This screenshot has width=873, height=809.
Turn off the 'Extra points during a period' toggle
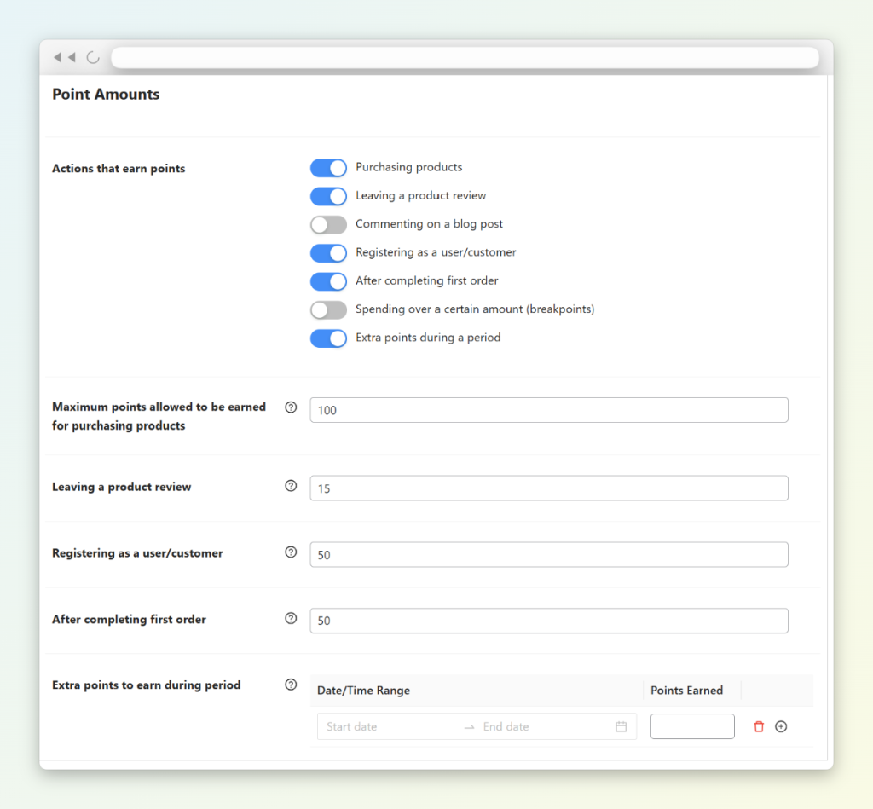(x=328, y=338)
